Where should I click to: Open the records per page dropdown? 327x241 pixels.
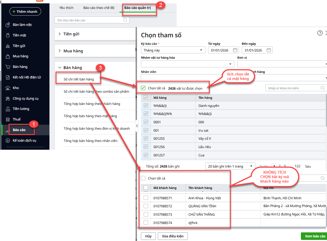pyautogui.click(x=230, y=166)
